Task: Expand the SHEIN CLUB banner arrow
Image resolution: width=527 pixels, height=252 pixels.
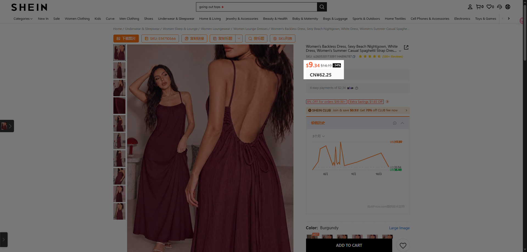Action: (407, 111)
